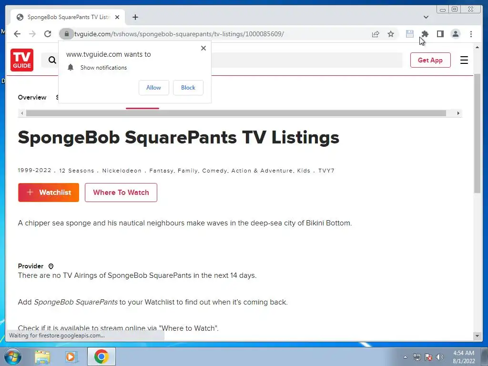
Task: Click the page vertical scrollbar thumb
Action: (478, 133)
